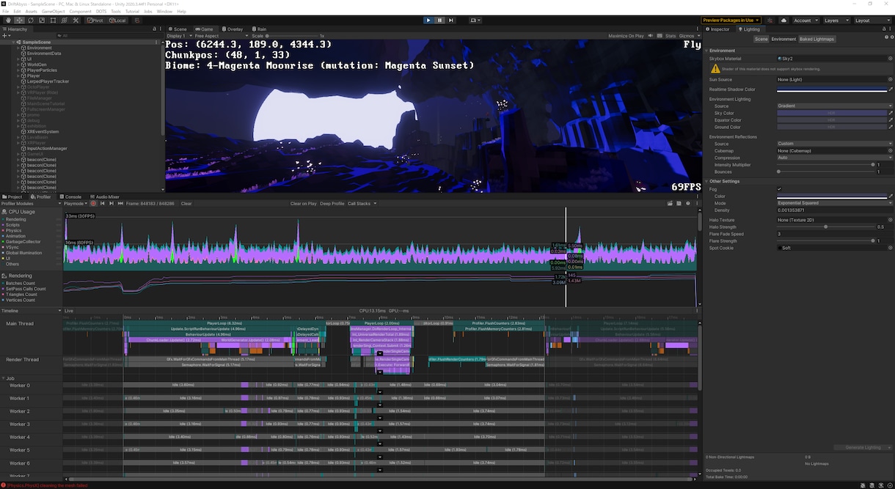Go to previous profiler frame
This screenshot has width=895, height=489.
coord(103,204)
